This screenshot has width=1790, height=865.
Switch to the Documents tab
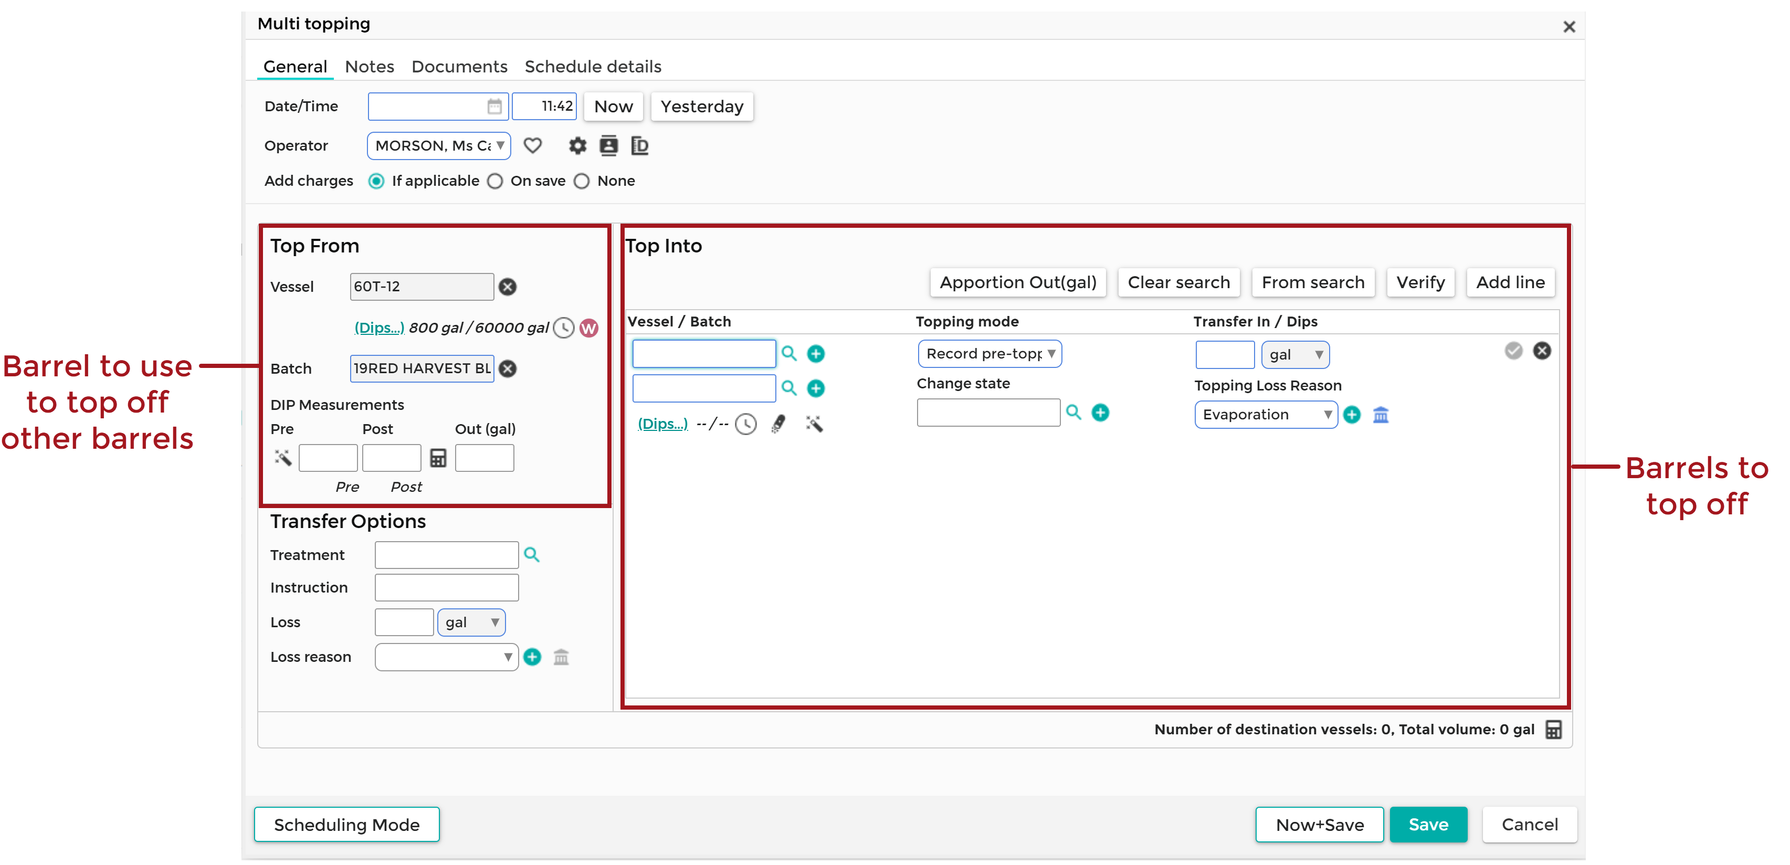coord(459,67)
